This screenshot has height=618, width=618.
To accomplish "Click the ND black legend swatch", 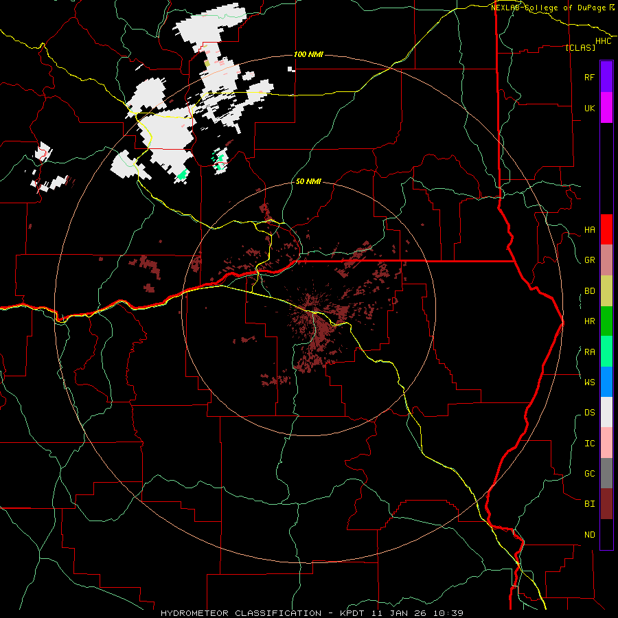I will (x=606, y=534).
